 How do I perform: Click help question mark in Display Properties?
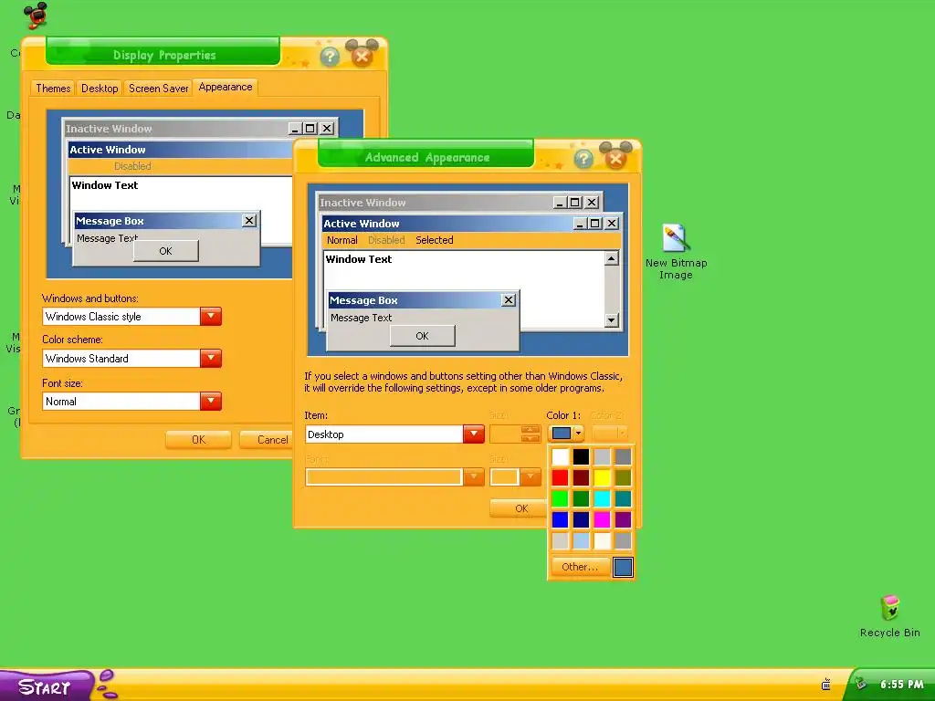pyautogui.click(x=330, y=57)
